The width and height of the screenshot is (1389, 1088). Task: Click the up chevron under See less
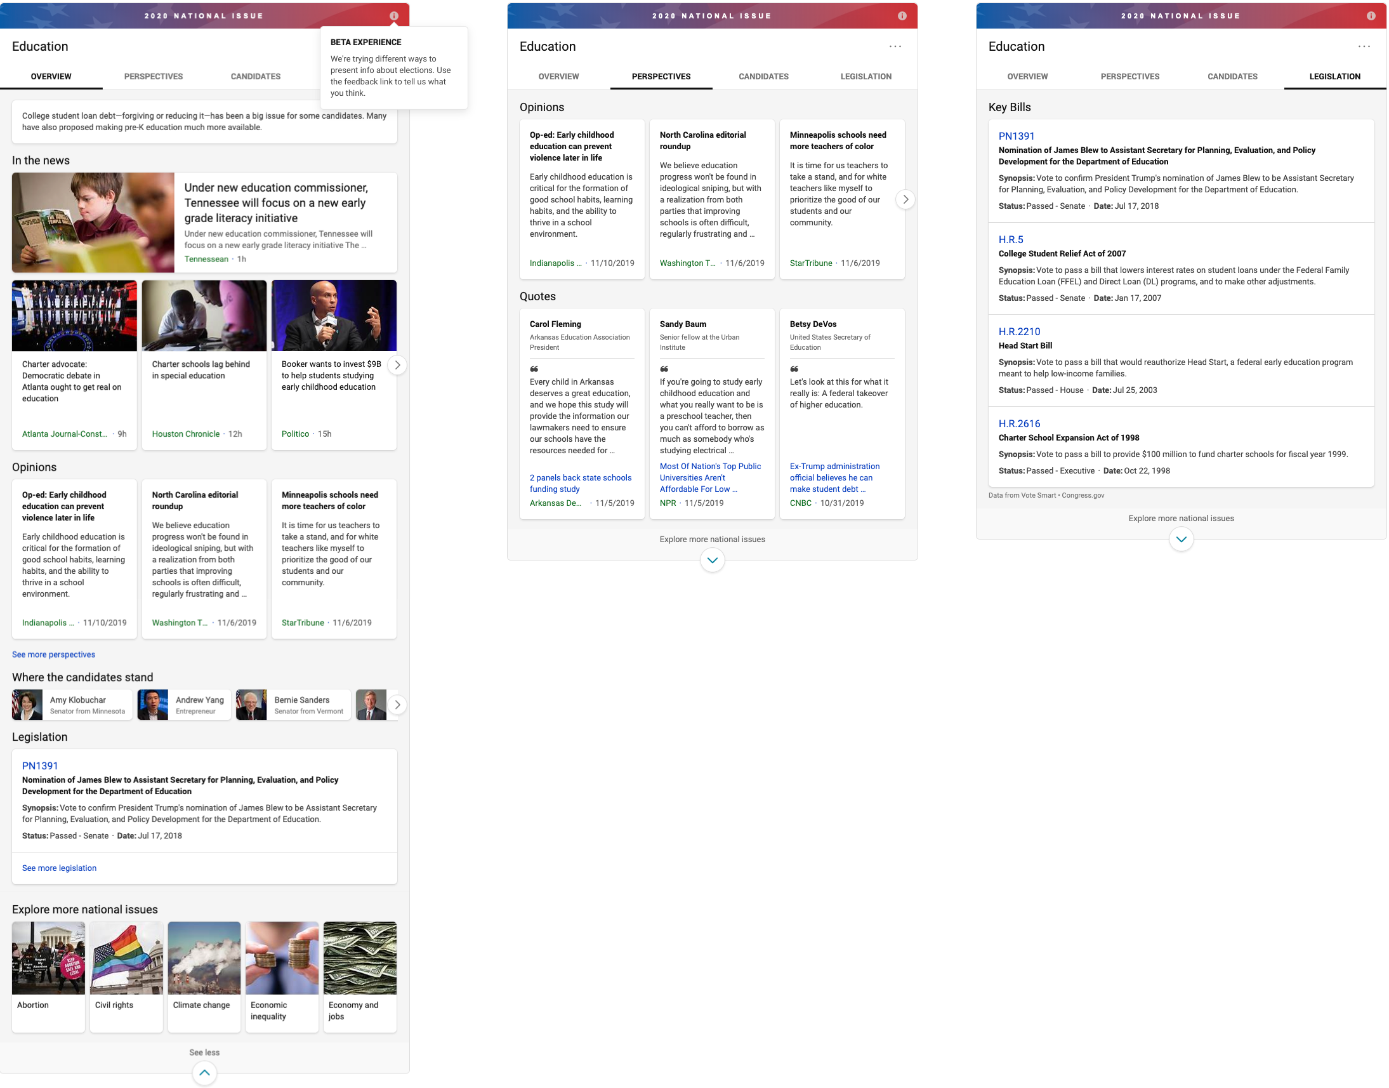pos(204,1073)
